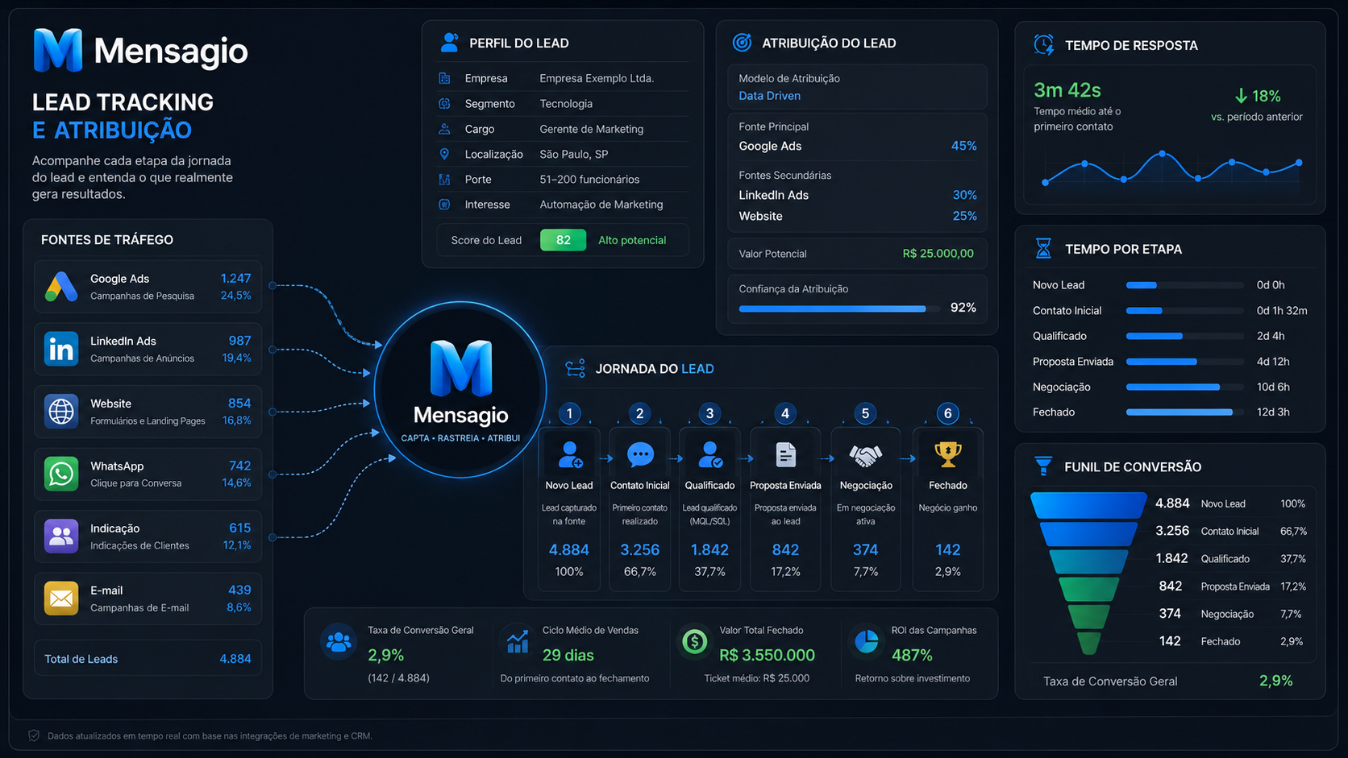Click the Fechado trophy icon
The width and height of the screenshot is (1348, 758).
947,455
